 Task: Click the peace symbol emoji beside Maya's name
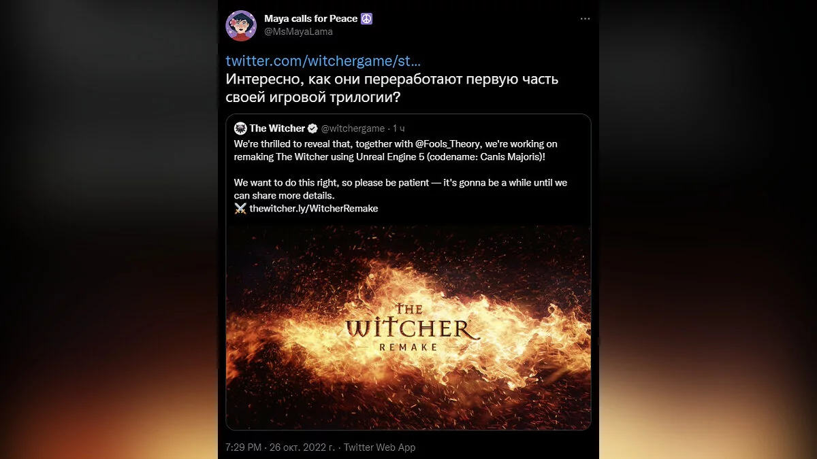pyautogui.click(x=367, y=19)
